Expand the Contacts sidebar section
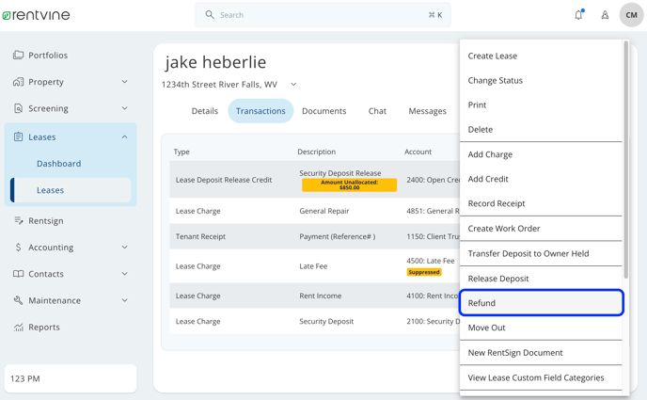The height and width of the screenshot is (400, 647). [x=125, y=274]
